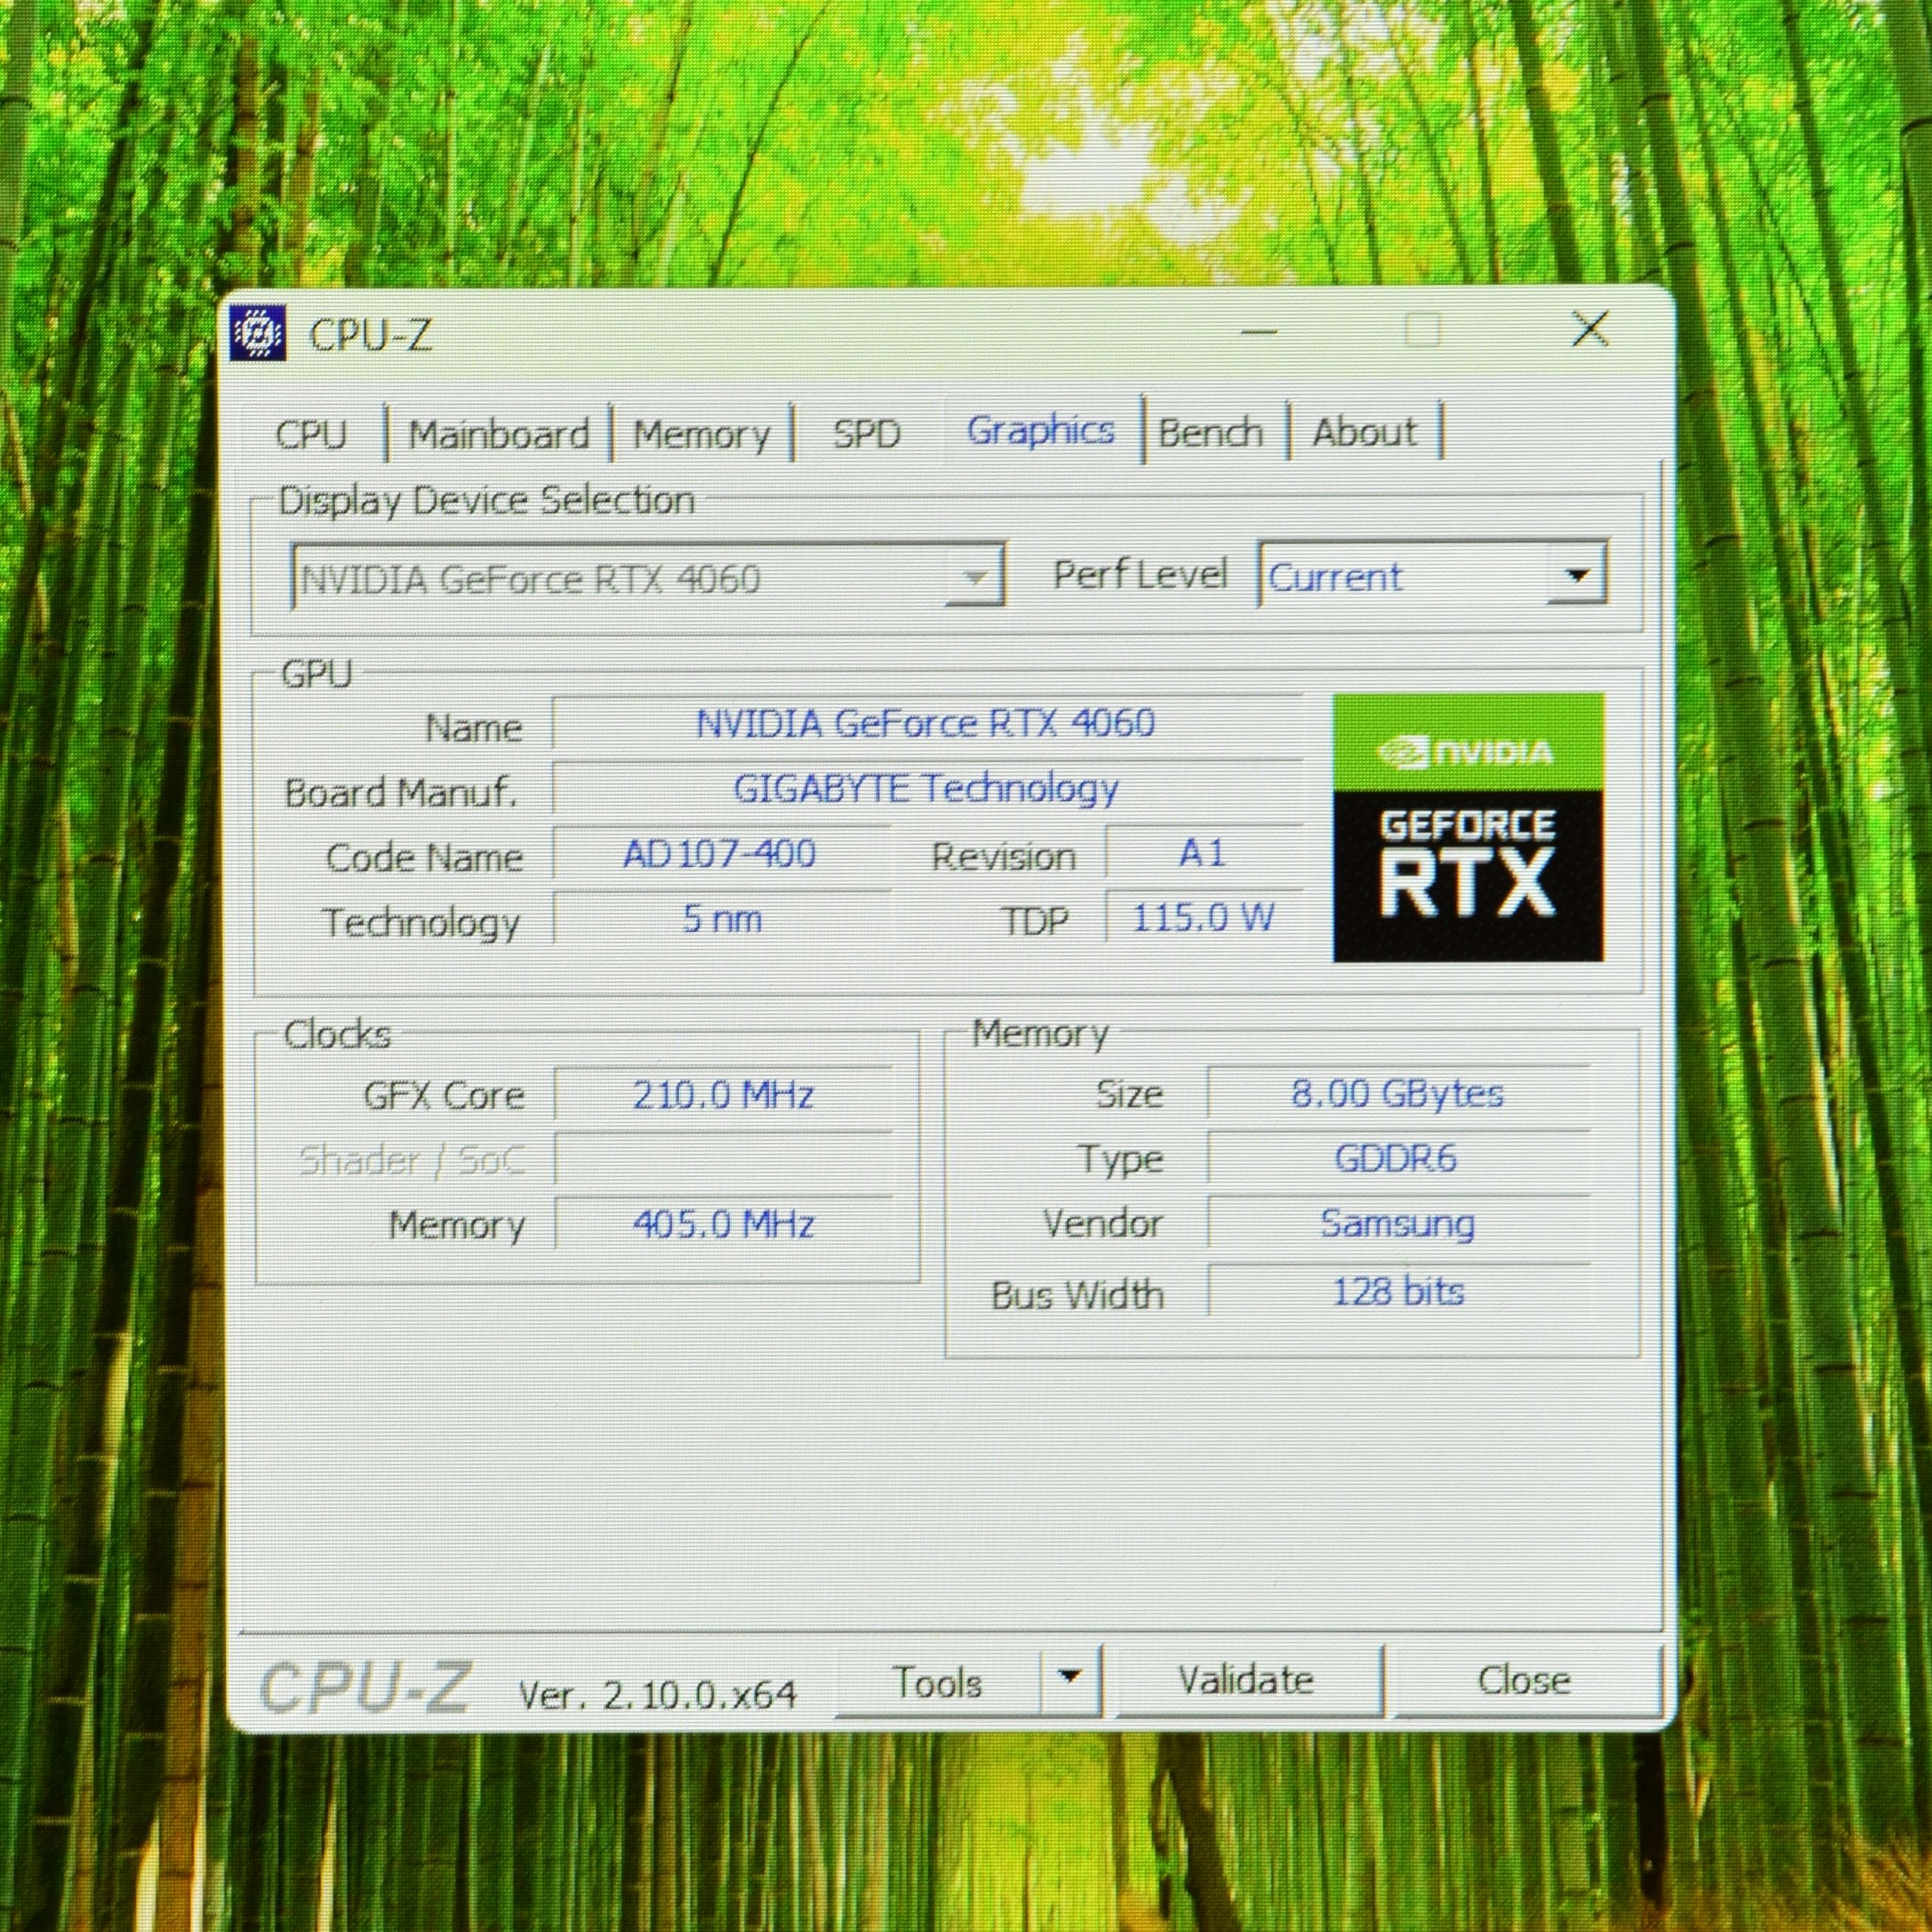Switch to the CPU tab
Screen dimensions: 1932x1932
pos(311,434)
